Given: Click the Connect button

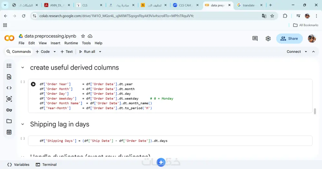Looking at the screenshot, I should 294,52.
